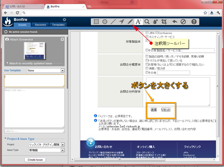Open annotation toolbar help question mark

tap(194, 22)
